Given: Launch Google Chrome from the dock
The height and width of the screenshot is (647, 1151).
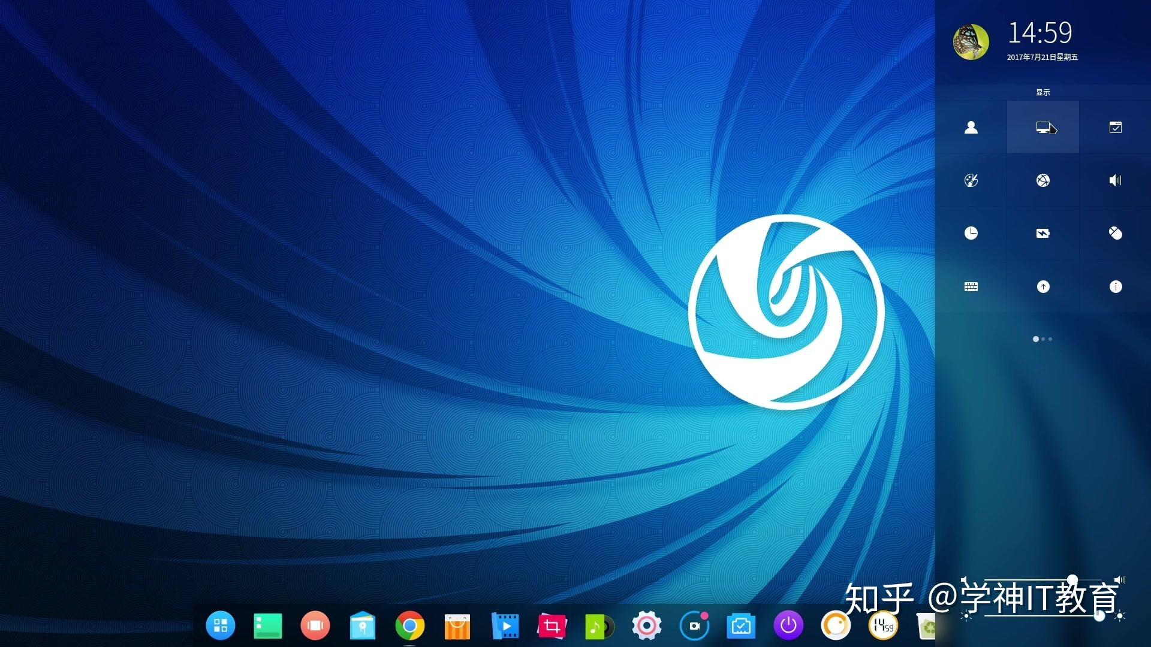Looking at the screenshot, I should [411, 626].
